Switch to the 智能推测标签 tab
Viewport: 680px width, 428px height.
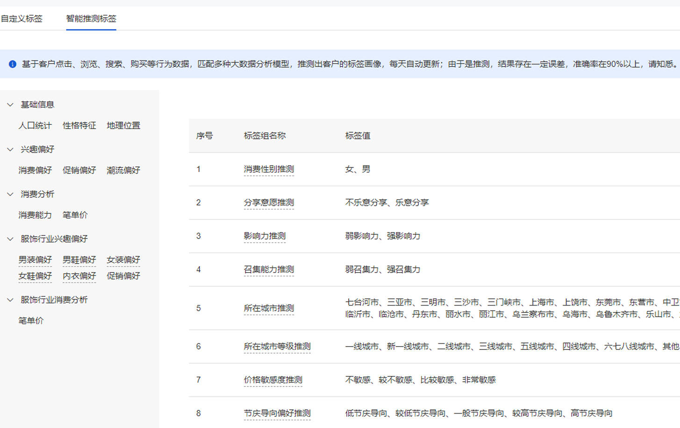click(x=91, y=19)
